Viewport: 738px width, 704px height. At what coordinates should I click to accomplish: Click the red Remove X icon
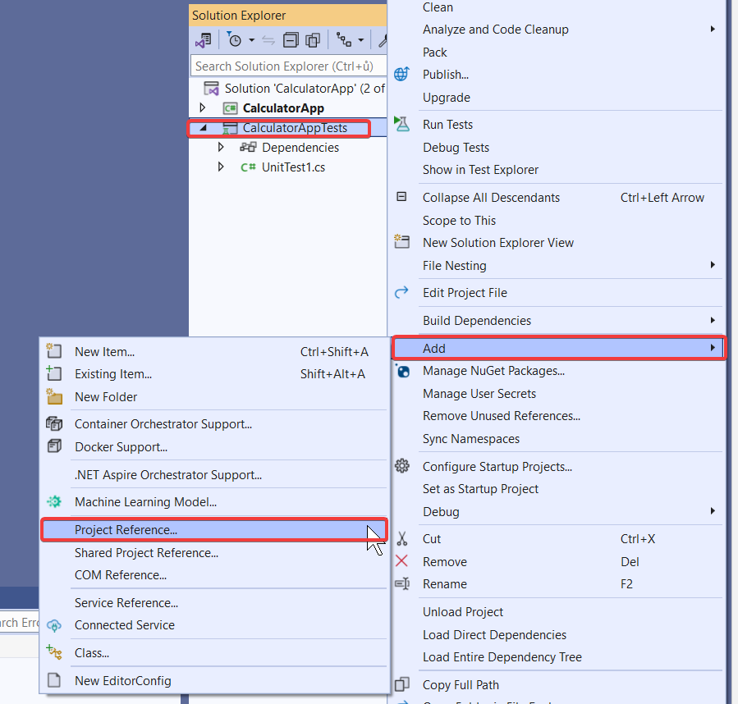pyautogui.click(x=403, y=561)
